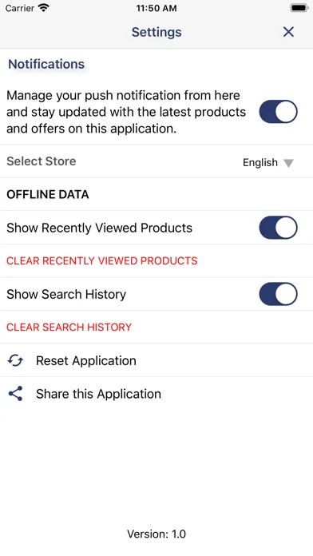This screenshot has height=556, width=313.
Task: Close the Settings screen with X icon
Action: click(x=288, y=32)
